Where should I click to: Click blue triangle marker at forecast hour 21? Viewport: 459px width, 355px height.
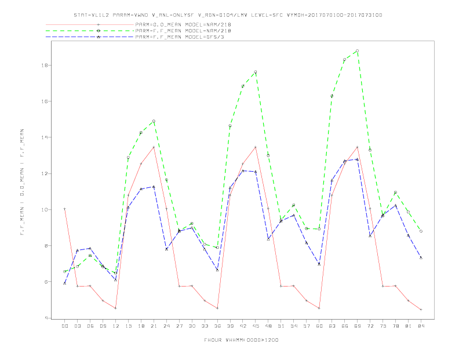pos(154,187)
